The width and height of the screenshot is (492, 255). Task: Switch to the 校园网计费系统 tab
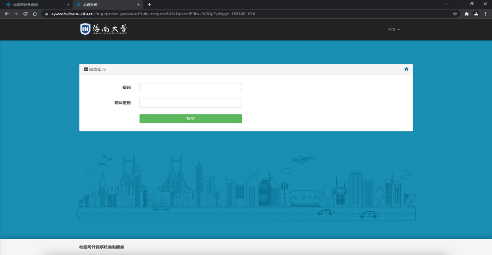tap(37, 5)
